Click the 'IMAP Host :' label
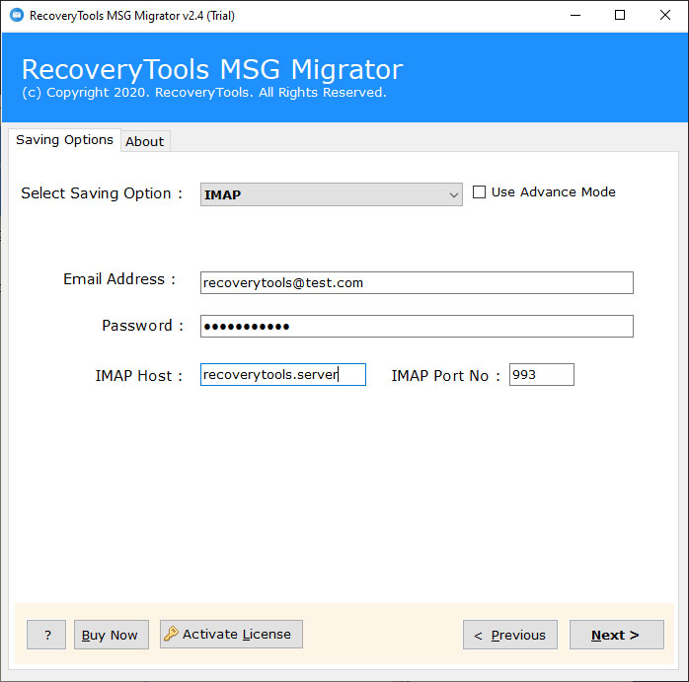 pos(139,376)
